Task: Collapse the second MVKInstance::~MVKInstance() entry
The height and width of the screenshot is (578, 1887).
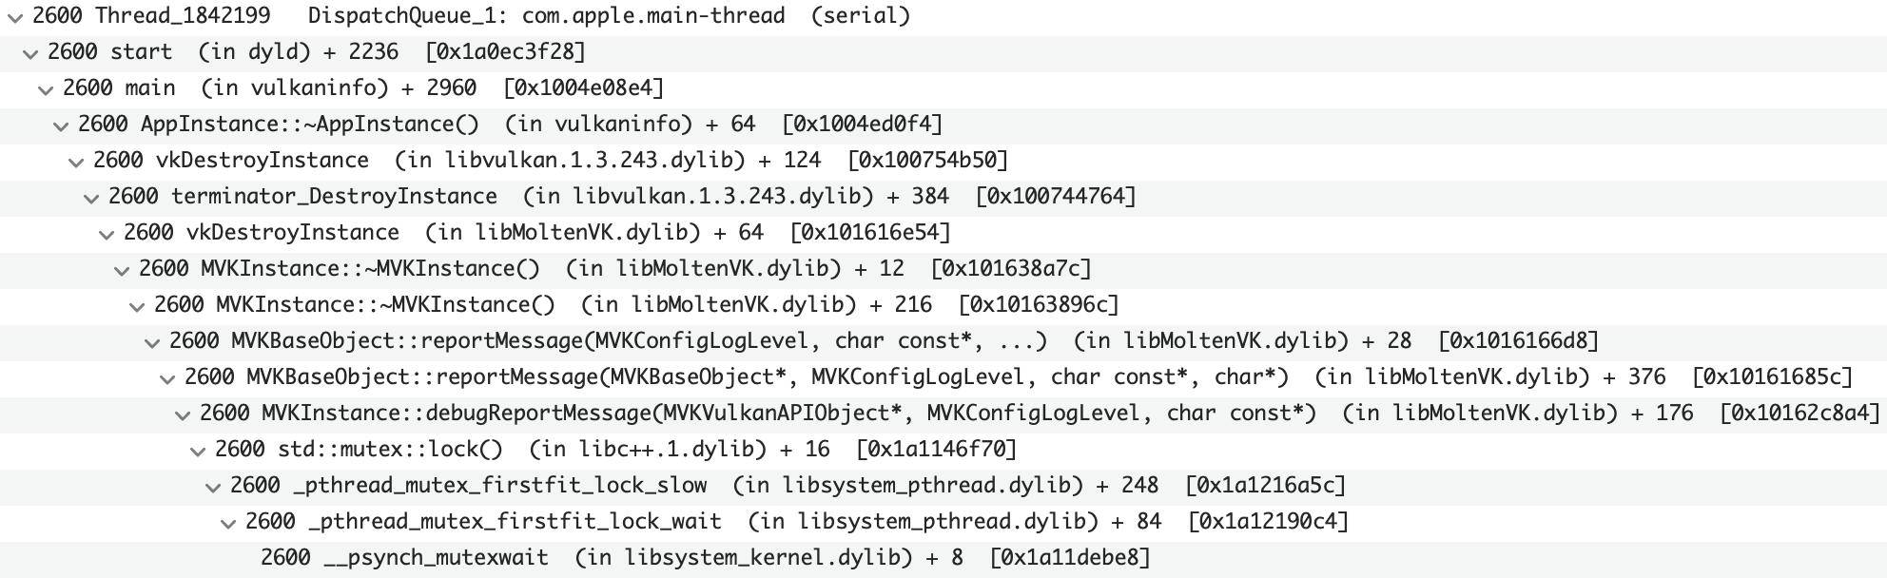Action: point(136,304)
